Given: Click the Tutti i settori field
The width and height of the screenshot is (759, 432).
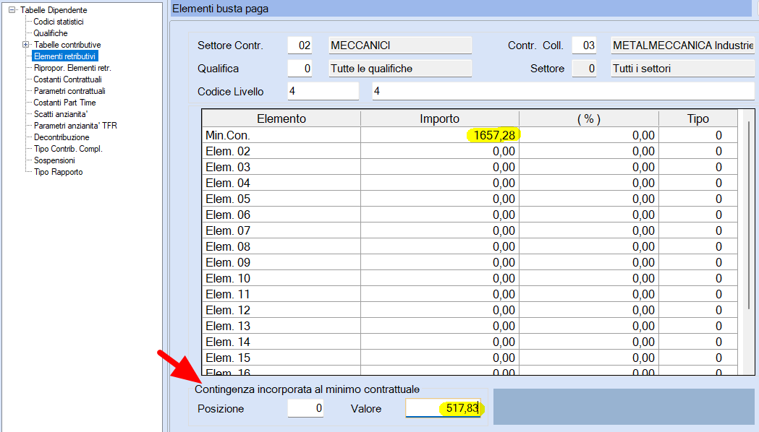Looking at the screenshot, I should click(x=682, y=69).
